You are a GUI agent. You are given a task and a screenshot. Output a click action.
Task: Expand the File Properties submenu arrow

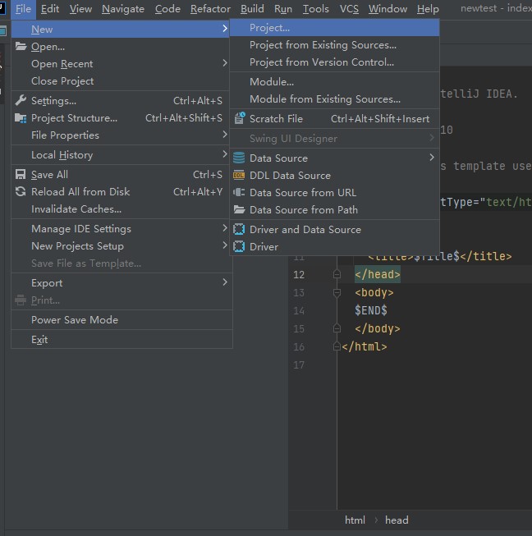pos(225,135)
